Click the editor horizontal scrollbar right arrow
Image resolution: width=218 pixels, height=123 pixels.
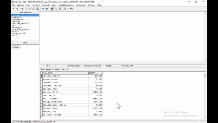point(203,63)
